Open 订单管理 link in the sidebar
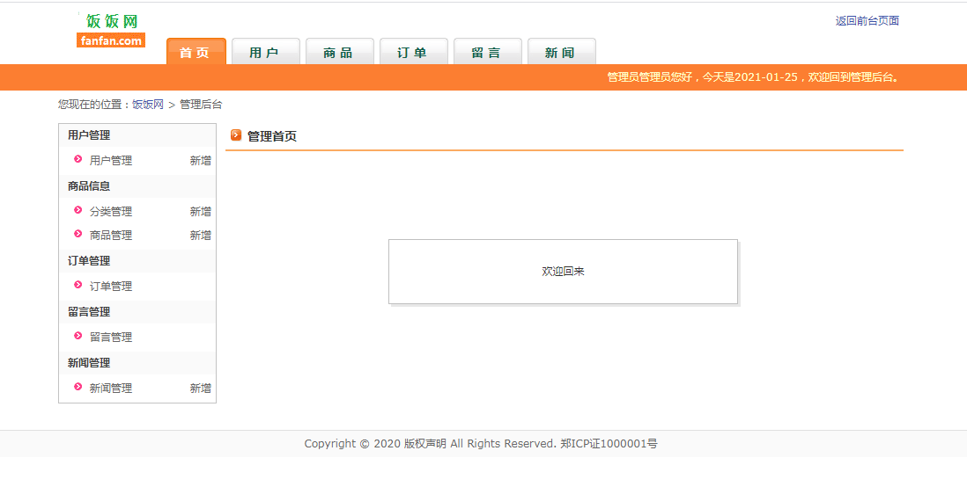Screen dimensions: 967x487 (x=111, y=287)
